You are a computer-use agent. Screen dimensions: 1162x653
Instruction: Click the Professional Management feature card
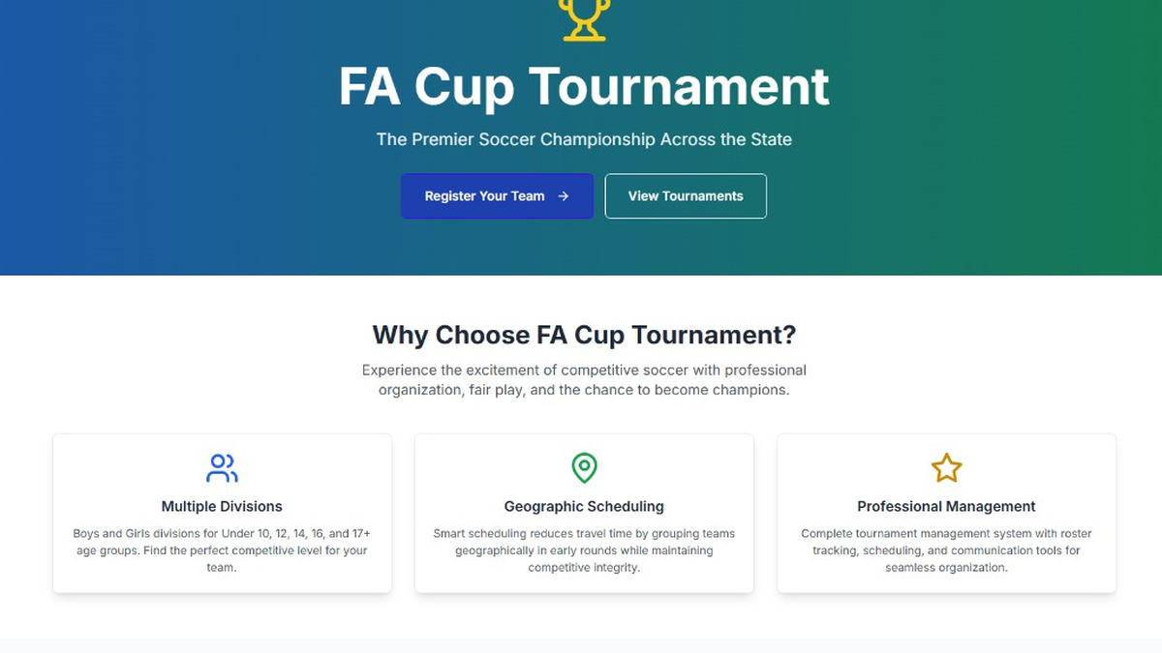tap(946, 513)
